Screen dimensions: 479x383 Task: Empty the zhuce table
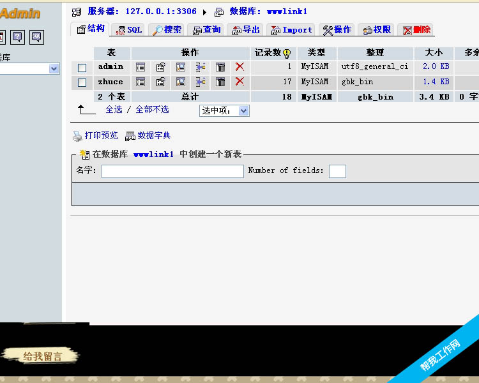coord(220,82)
